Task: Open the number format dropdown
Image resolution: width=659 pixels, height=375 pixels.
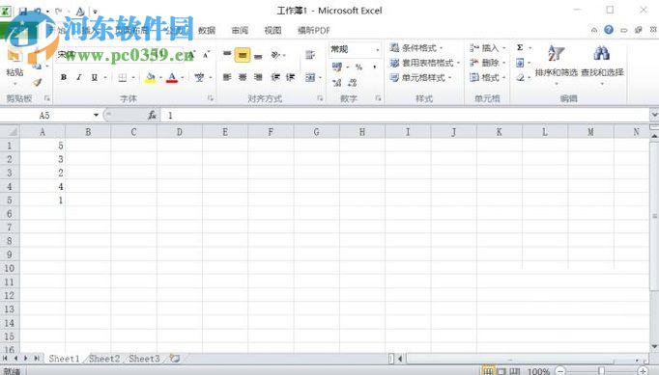Action: (378, 50)
